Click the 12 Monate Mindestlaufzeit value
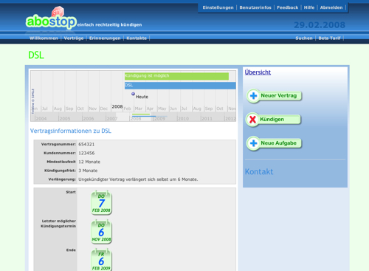This screenshot has height=271, width=369. coord(89,162)
